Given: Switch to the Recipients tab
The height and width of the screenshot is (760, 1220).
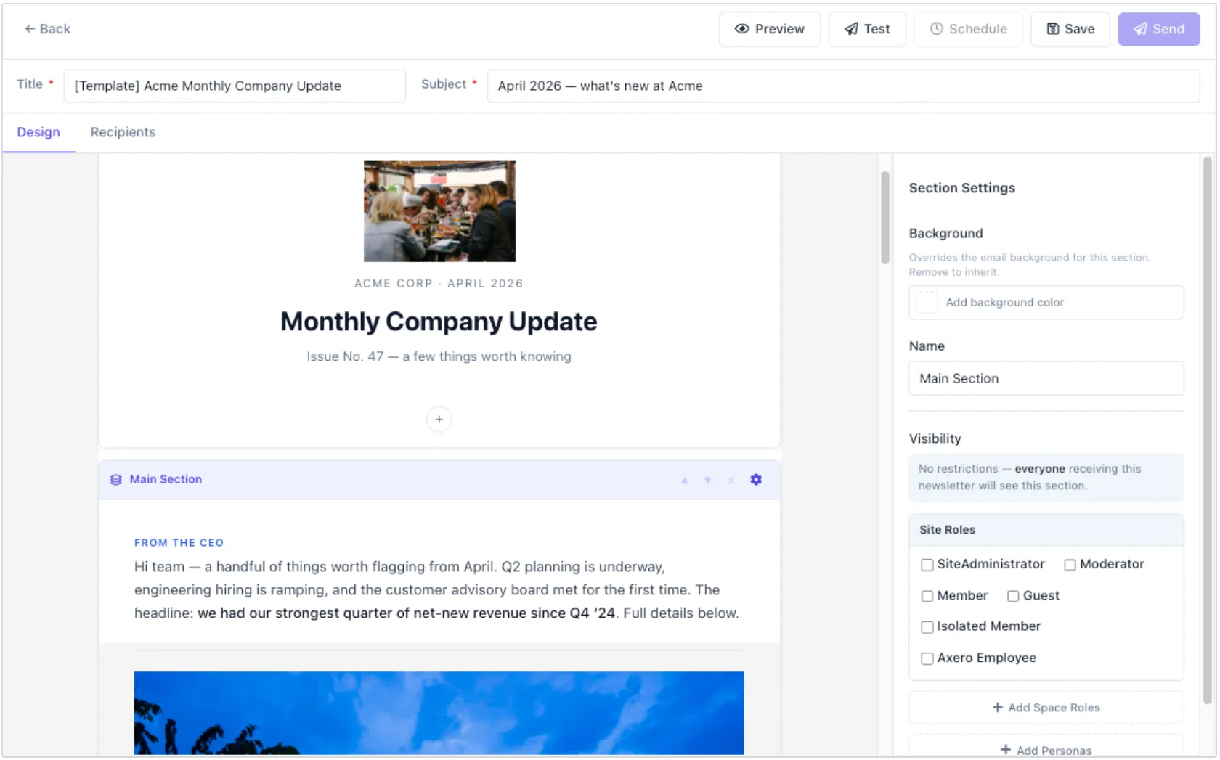Looking at the screenshot, I should coord(123,132).
